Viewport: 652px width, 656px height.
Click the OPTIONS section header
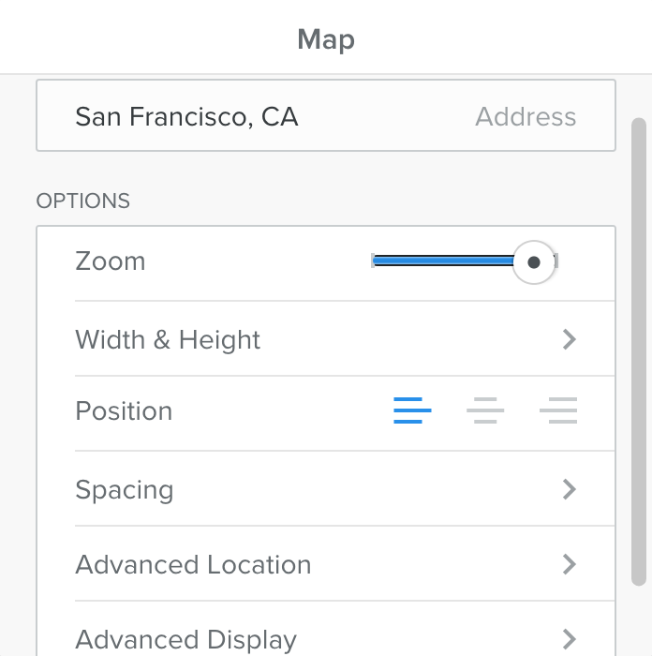83,201
